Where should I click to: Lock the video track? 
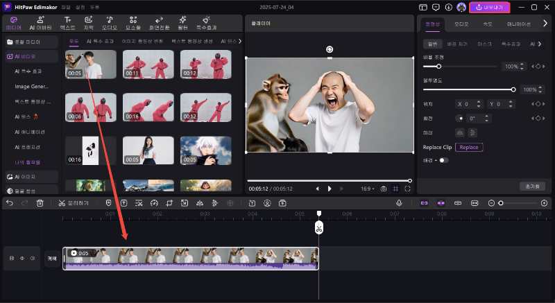[x=12, y=259]
